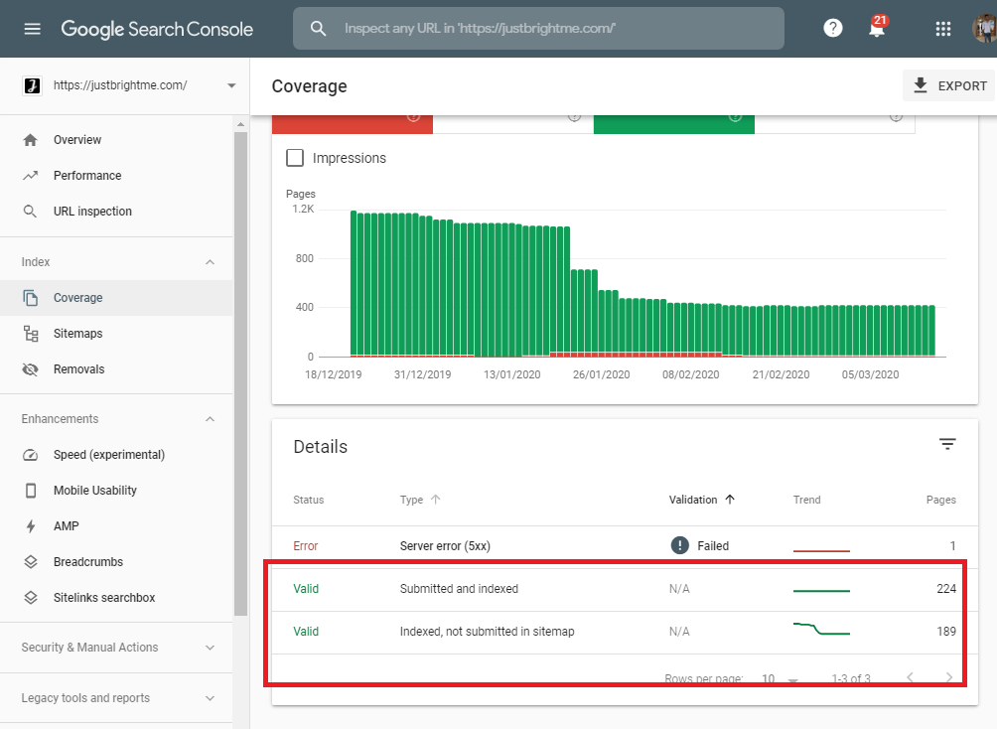Click the 224 pages value

point(946,588)
